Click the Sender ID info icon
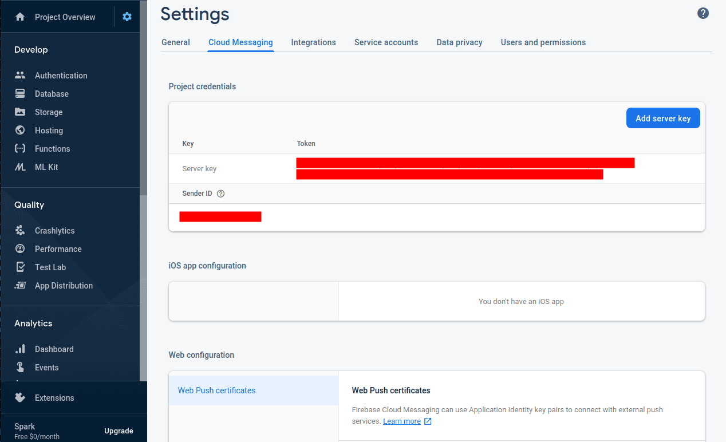 [x=221, y=194]
